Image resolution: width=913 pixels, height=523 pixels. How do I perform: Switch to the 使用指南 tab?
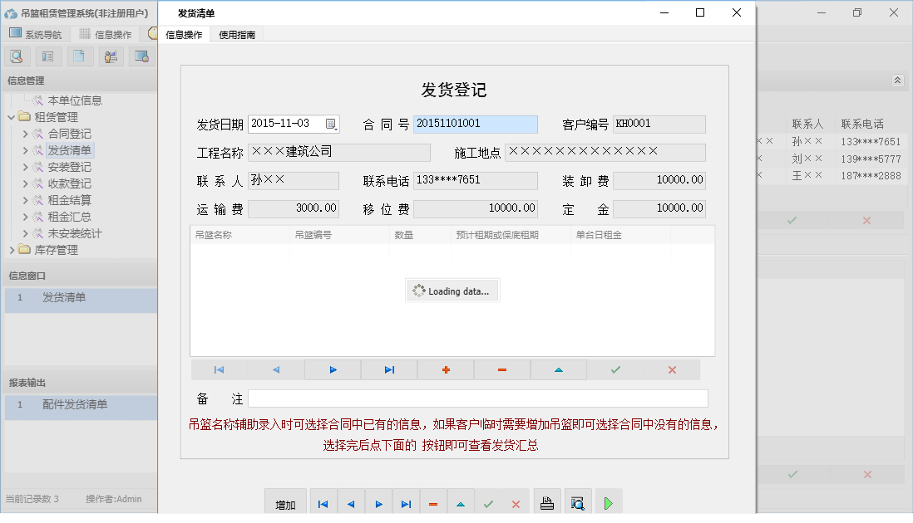(238, 35)
